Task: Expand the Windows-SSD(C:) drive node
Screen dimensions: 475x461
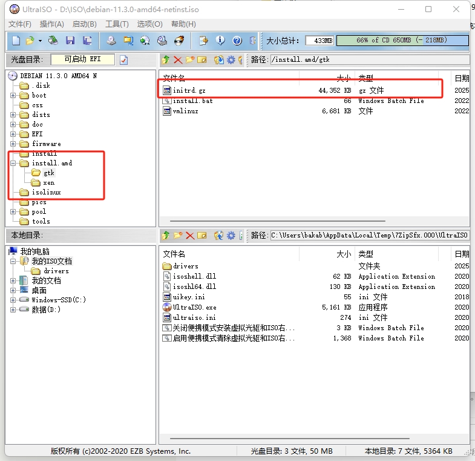Action: coord(13,300)
